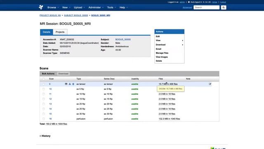Choose View Images in Actions menu
The width and height of the screenshot is (264, 149).
click(x=162, y=57)
